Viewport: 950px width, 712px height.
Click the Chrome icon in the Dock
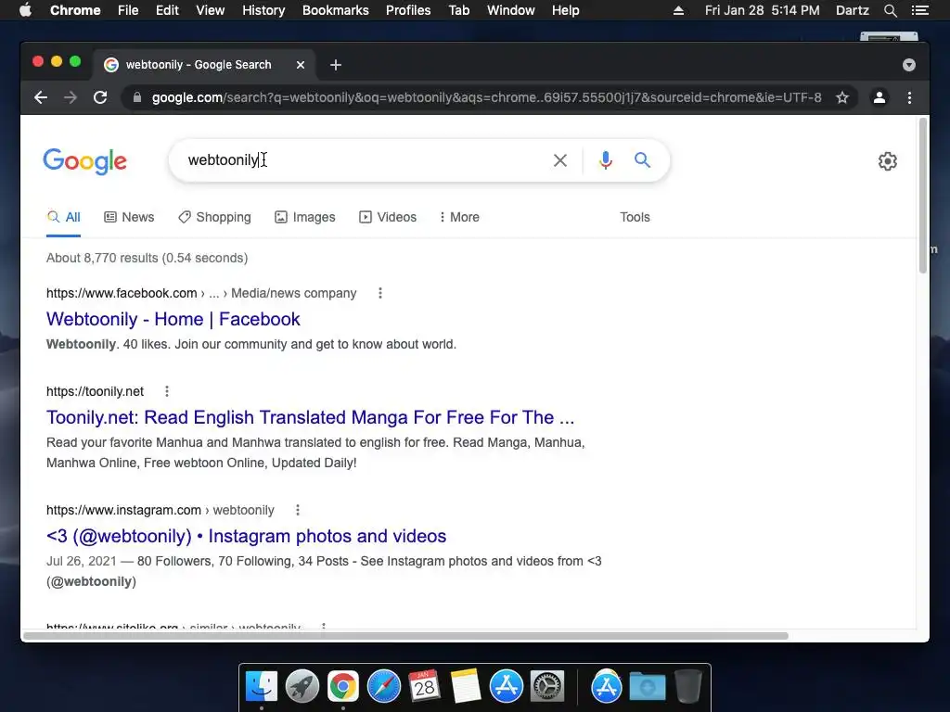click(343, 687)
